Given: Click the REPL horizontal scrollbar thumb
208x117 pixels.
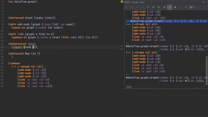Looking at the screenshot, I should pos(129,87).
